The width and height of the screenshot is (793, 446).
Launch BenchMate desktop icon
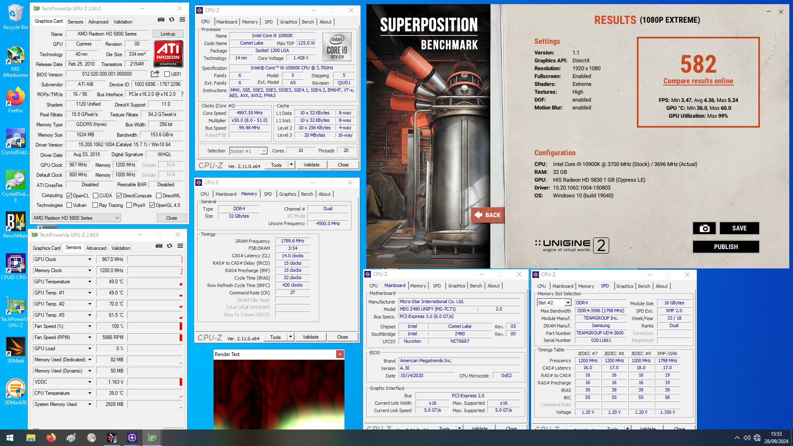click(15, 225)
